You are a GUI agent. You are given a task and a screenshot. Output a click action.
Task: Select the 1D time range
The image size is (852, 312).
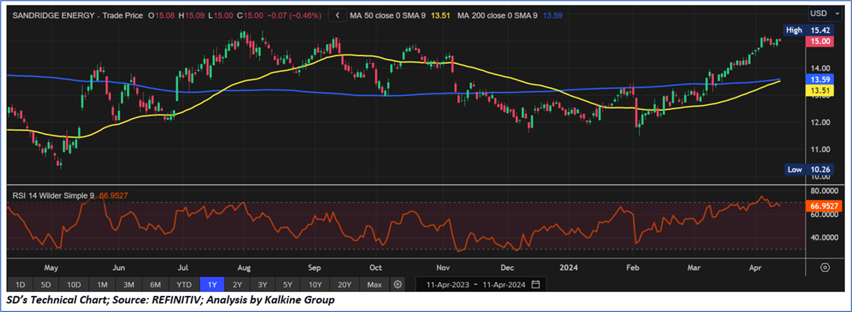click(20, 284)
